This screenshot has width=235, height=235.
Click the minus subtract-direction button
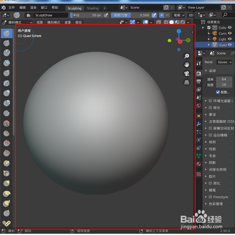pos(167,15)
